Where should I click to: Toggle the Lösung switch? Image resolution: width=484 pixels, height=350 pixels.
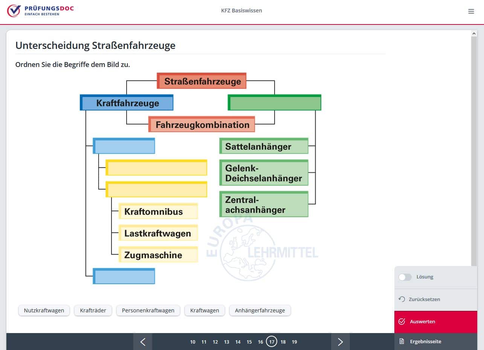point(405,277)
